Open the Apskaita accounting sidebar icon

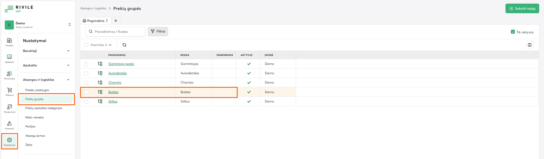click(9, 58)
